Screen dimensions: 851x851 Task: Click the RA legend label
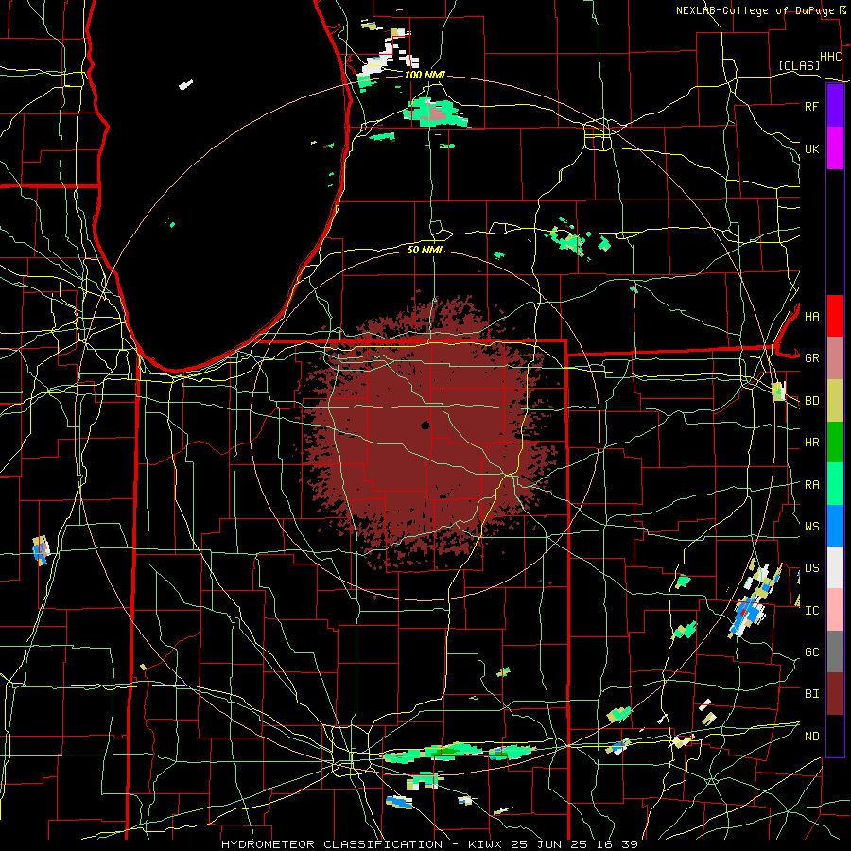pyautogui.click(x=811, y=485)
